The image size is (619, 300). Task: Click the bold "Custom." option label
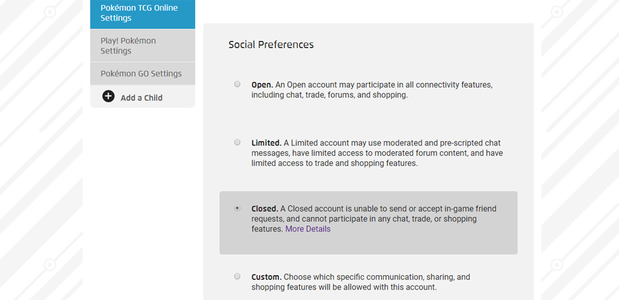(266, 277)
